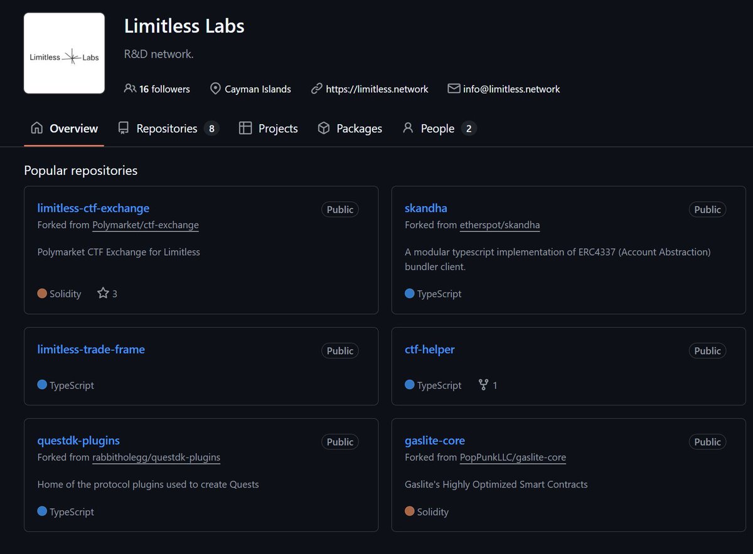Click TypeScript color dot on limitless-trade-frame

point(42,385)
